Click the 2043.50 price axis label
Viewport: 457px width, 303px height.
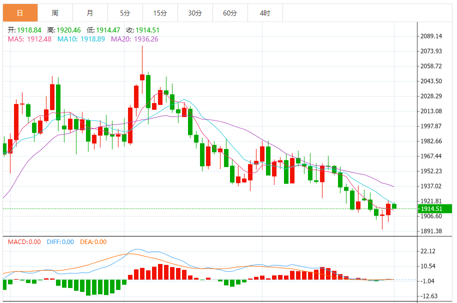coord(431,81)
